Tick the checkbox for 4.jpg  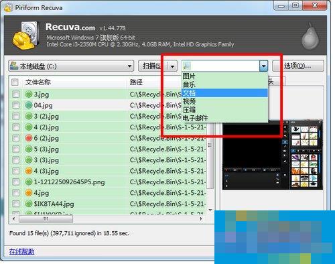[15, 193]
